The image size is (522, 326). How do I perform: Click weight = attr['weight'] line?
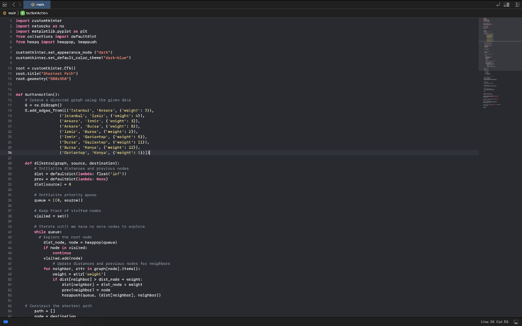pos(79,274)
